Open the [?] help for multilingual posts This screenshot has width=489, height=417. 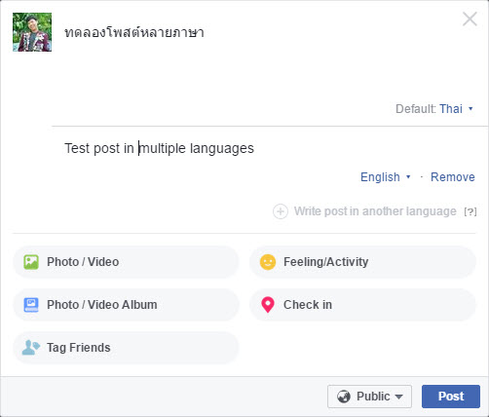pos(470,211)
